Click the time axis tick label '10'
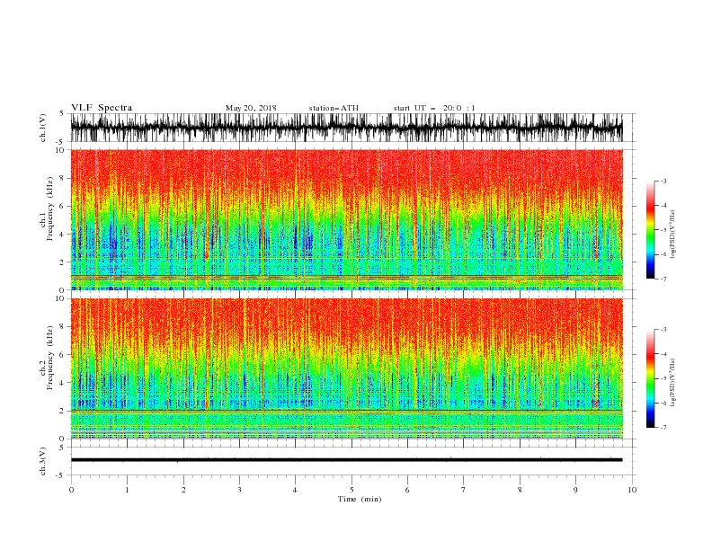This screenshot has height=550, width=712. (x=632, y=490)
